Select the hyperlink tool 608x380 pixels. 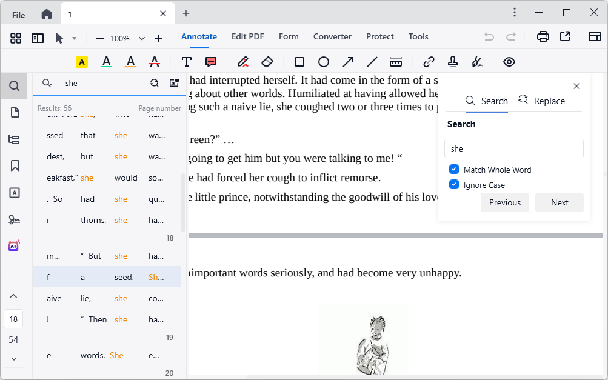pyautogui.click(x=428, y=61)
